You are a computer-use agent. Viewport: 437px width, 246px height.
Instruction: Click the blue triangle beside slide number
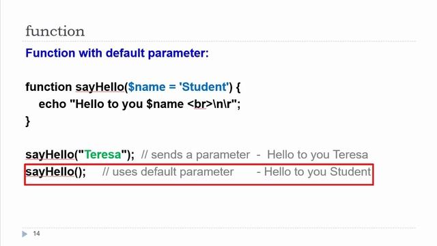click(x=25, y=234)
